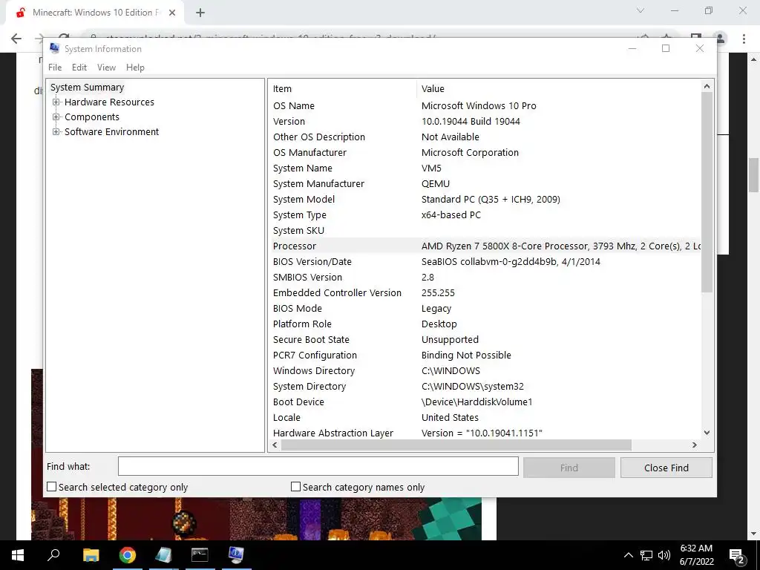
Task: Select the Processor row
Action: (485, 246)
